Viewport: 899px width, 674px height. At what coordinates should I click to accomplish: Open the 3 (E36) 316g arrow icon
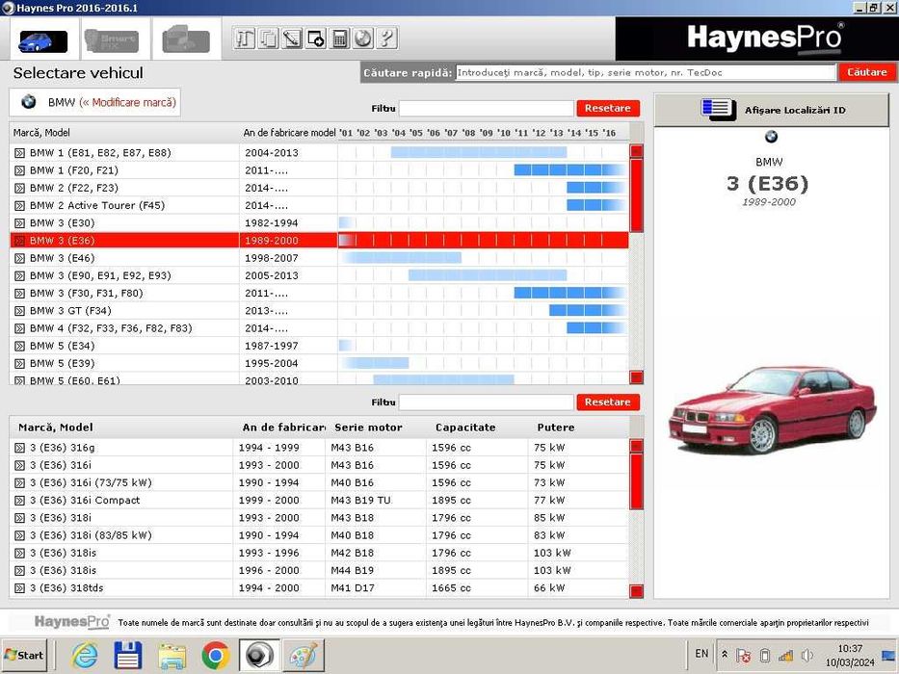19,448
